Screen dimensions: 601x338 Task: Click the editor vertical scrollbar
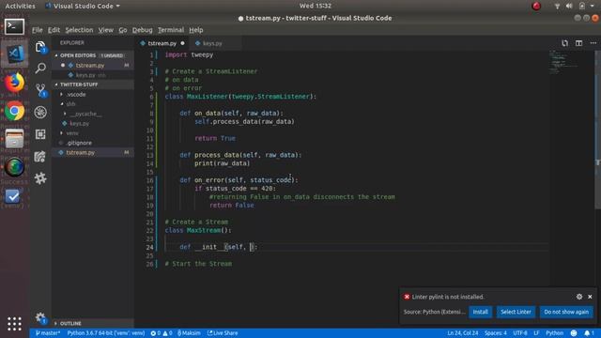click(597, 131)
